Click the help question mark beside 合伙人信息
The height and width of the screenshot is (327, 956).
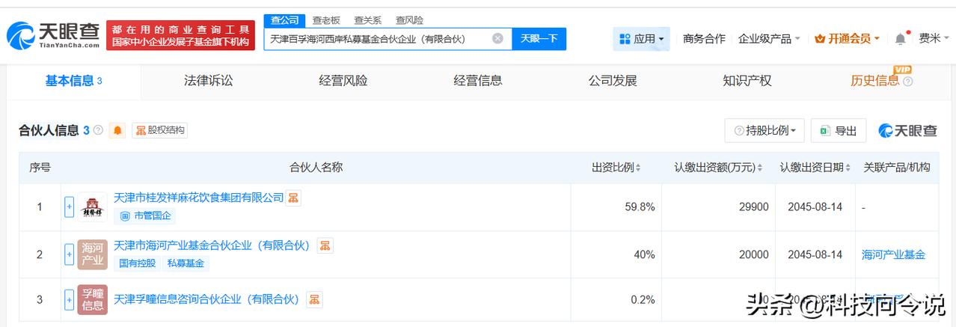98,130
